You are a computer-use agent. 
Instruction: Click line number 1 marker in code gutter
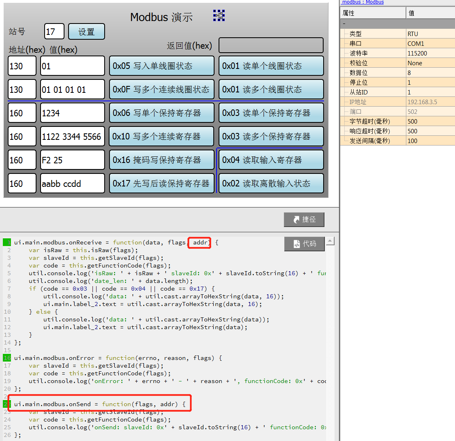point(7,242)
